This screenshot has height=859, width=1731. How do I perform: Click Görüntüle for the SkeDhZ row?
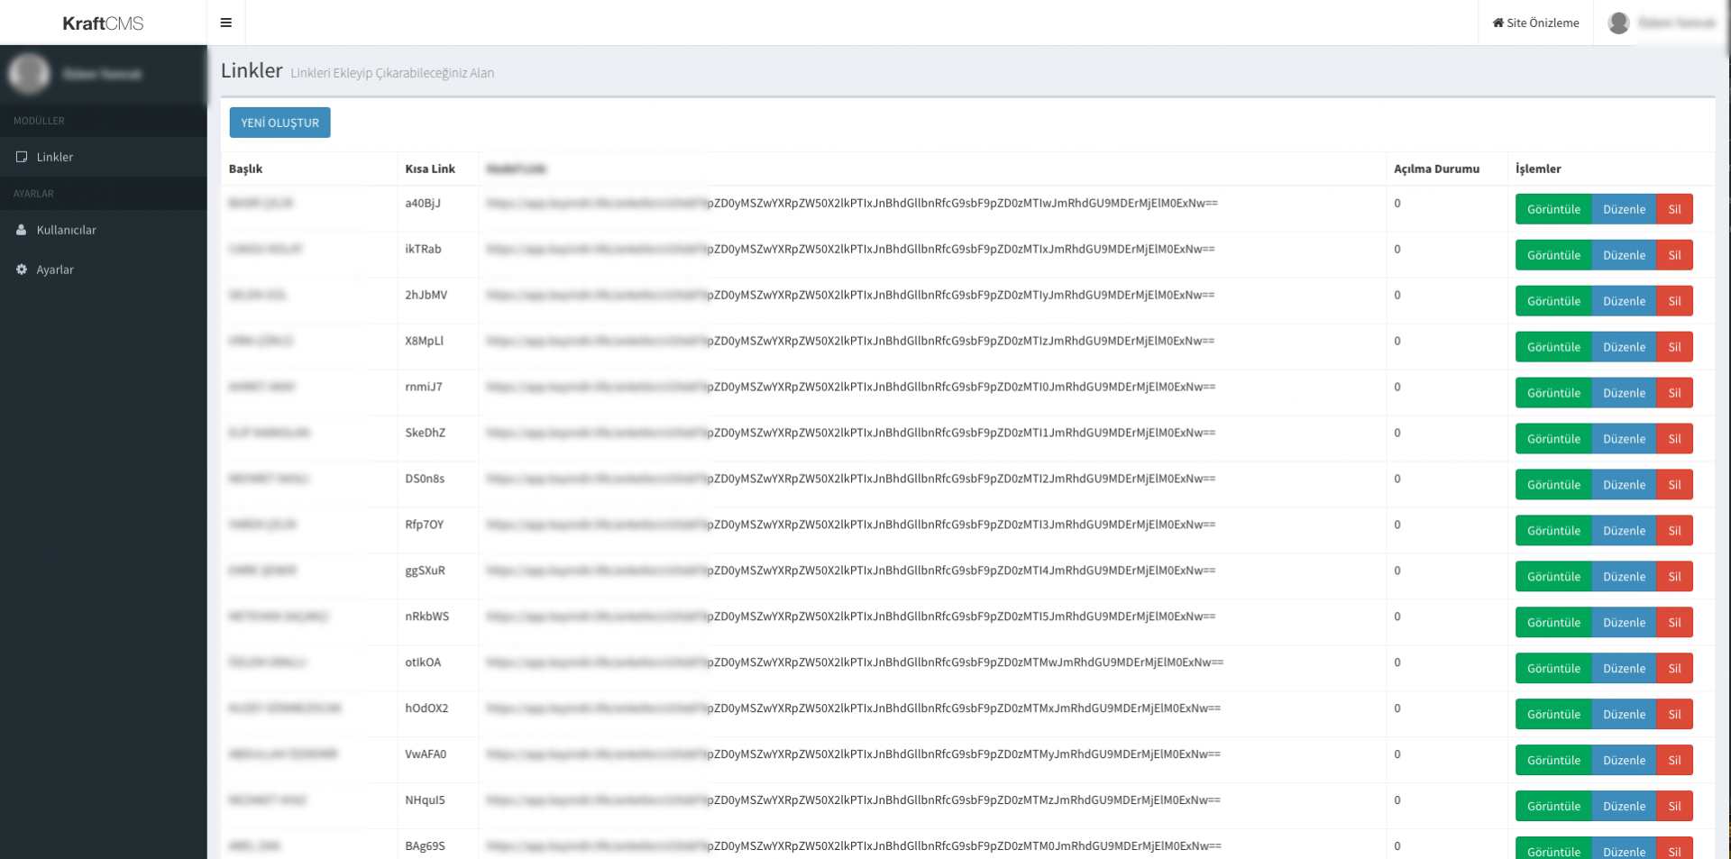[1553, 439]
